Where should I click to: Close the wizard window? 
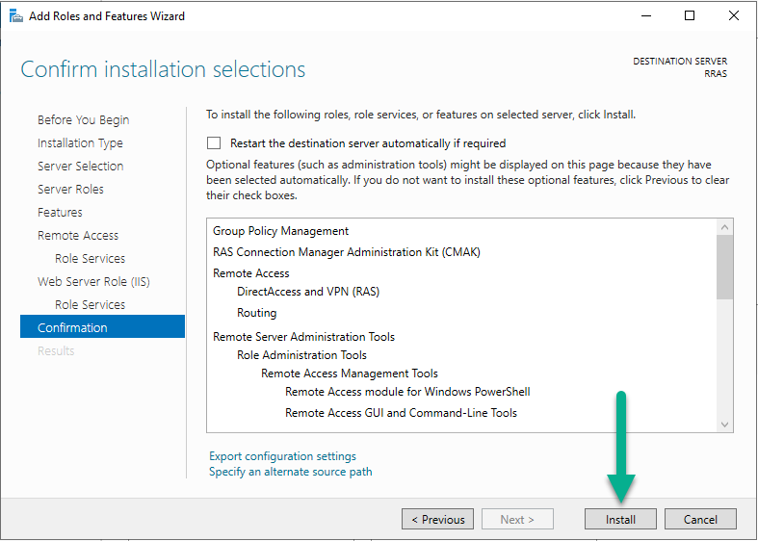[733, 16]
